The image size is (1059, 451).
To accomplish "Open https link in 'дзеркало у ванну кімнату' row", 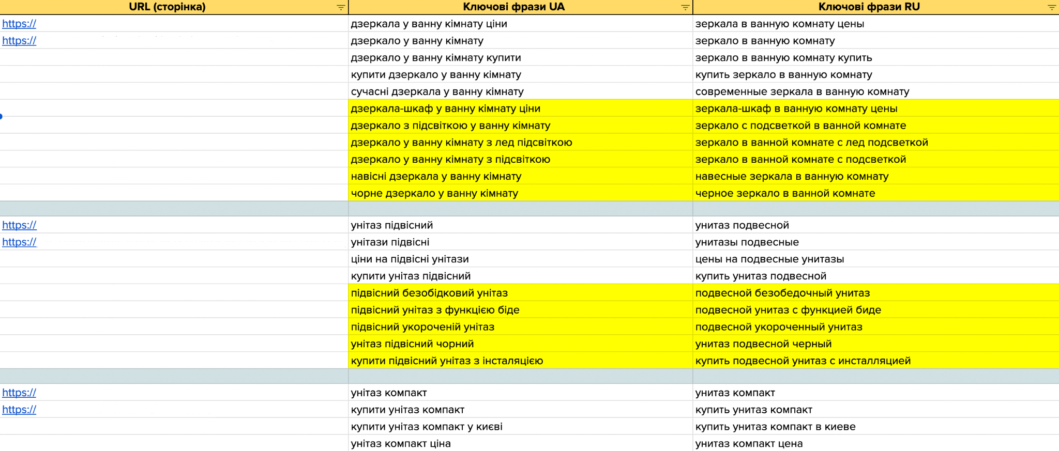I will click(19, 41).
